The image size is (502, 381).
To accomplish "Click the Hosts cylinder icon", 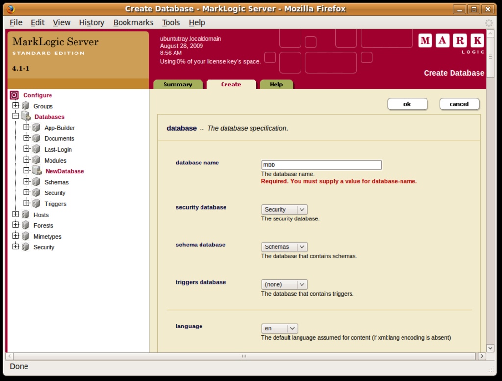I will pos(25,215).
